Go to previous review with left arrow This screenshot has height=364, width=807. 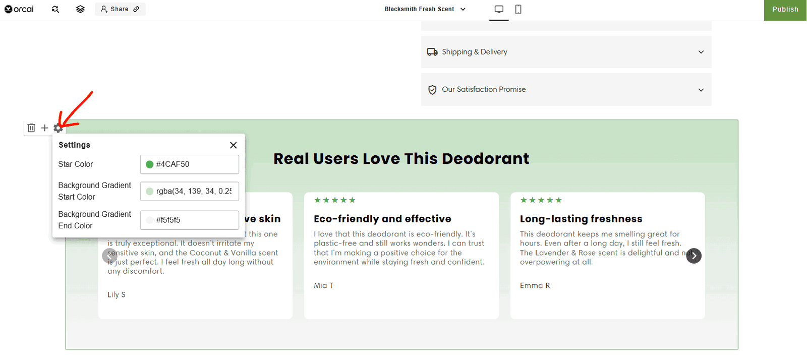[109, 256]
